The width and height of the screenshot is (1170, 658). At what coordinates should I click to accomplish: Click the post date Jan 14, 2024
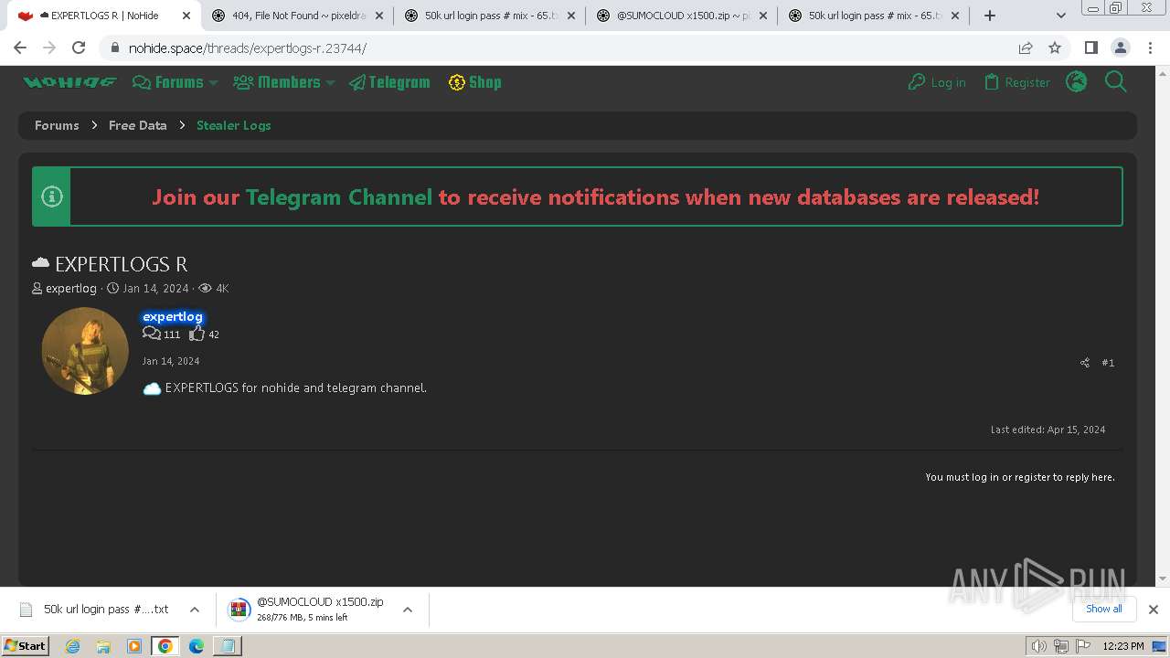(171, 361)
